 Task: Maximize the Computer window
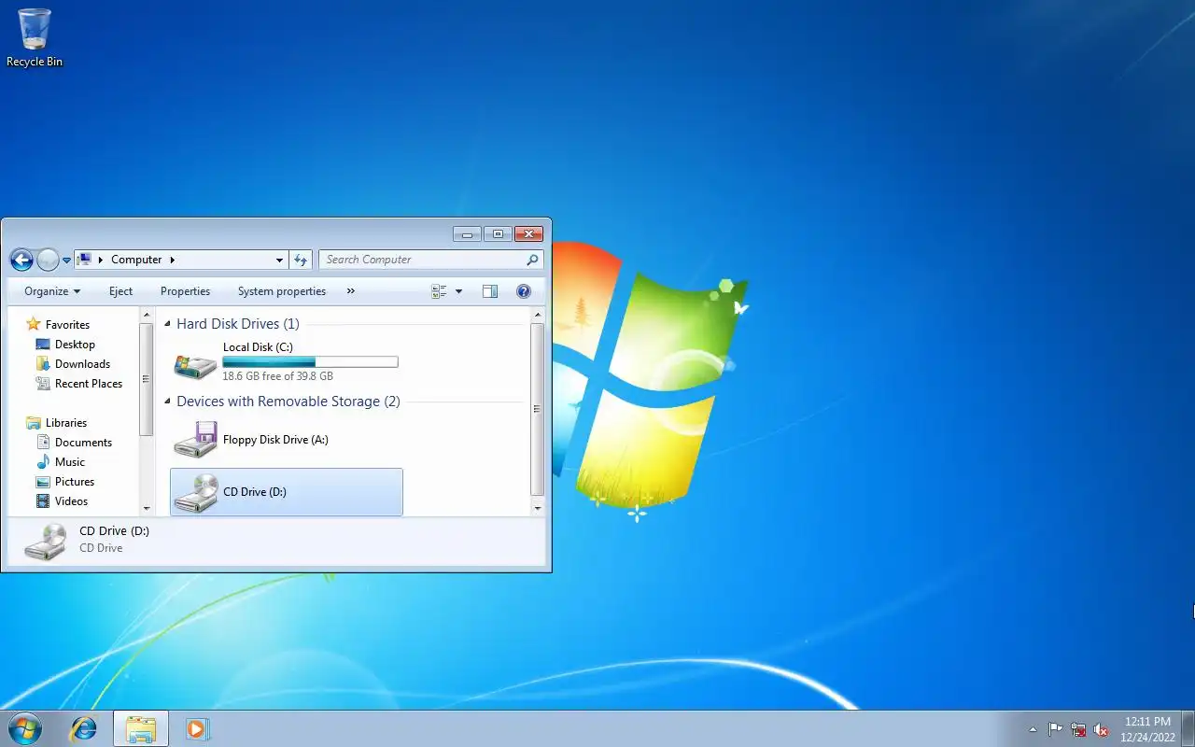pyautogui.click(x=497, y=234)
